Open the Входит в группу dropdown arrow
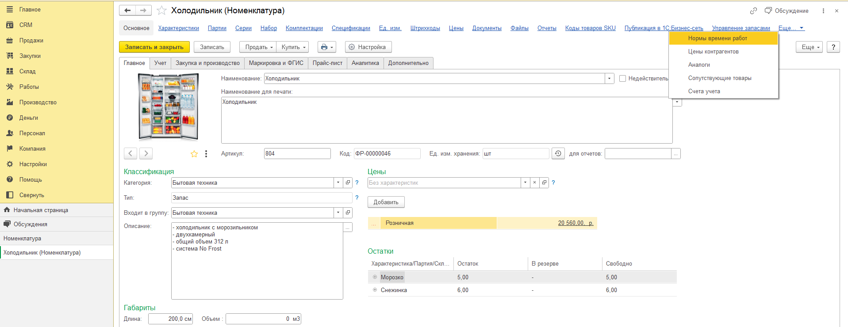848x327 pixels. (x=338, y=213)
